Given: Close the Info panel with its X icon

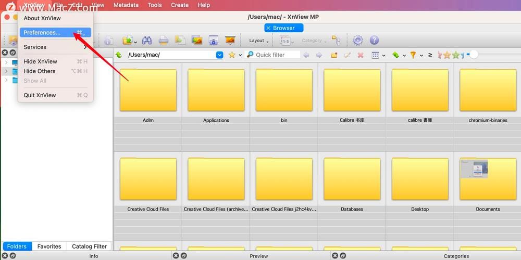Looking at the screenshot, I should pos(5,256).
